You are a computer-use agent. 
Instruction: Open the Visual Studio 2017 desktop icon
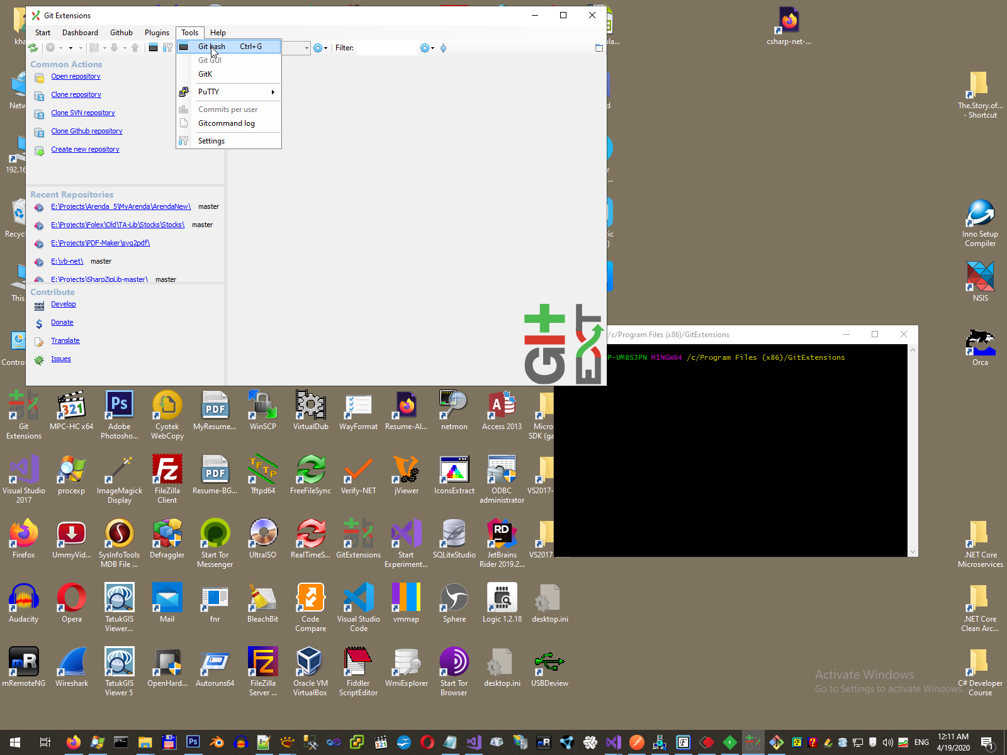(24, 478)
